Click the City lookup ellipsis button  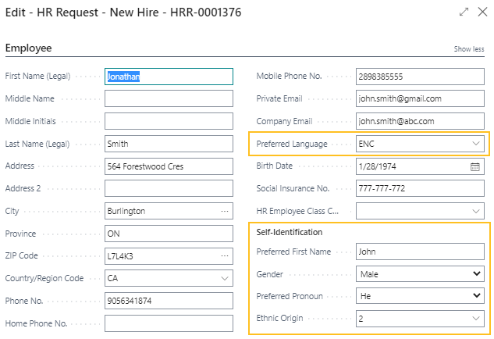tap(225, 211)
